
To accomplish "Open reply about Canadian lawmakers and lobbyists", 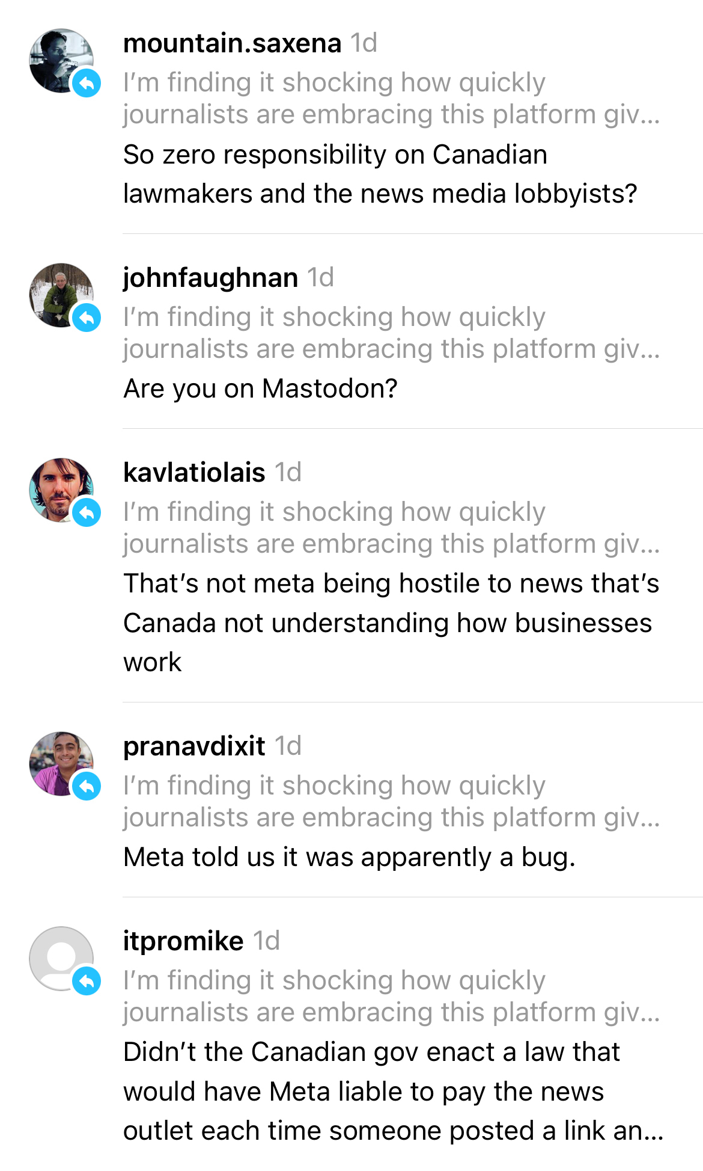I will (x=380, y=174).
